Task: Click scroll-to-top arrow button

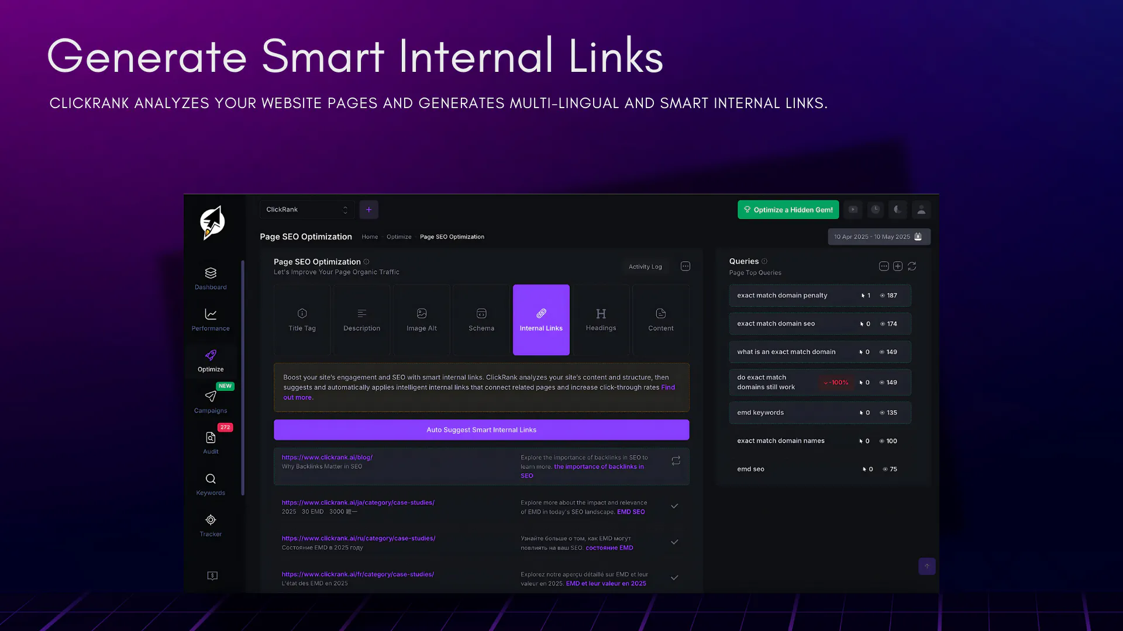Action: 927,566
